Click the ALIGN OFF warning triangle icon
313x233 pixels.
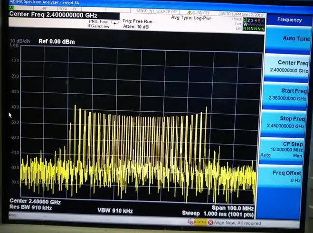click(189, 13)
